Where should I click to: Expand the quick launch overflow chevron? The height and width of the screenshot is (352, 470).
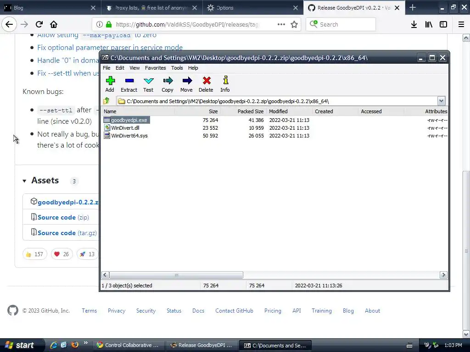pyautogui.click(x=86, y=343)
